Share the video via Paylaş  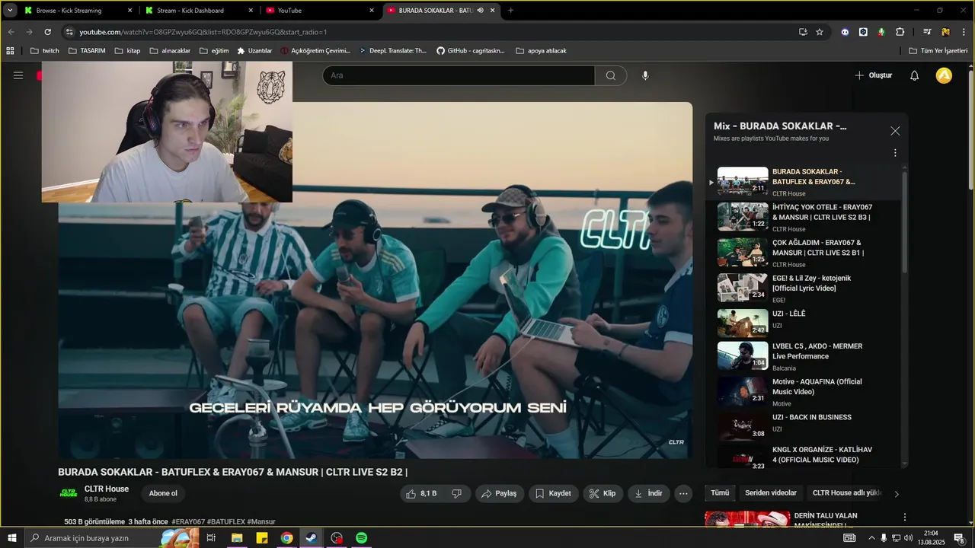tap(500, 493)
